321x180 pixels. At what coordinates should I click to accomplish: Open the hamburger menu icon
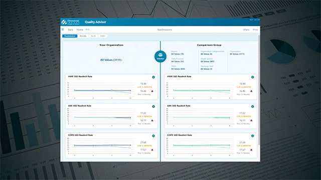click(63, 29)
